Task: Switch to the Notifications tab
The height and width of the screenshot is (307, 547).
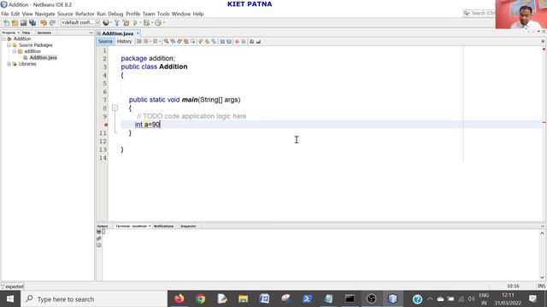Action: click(163, 226)
